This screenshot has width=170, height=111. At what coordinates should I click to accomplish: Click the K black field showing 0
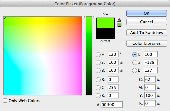(150, 103)
